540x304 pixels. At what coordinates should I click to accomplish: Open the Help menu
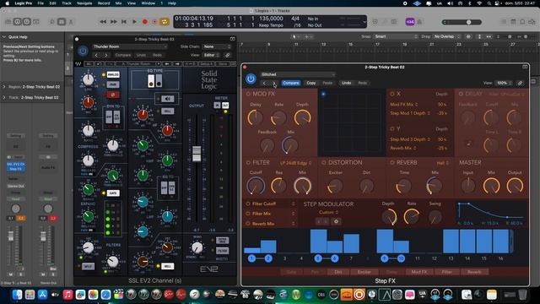tap(172, 3)
